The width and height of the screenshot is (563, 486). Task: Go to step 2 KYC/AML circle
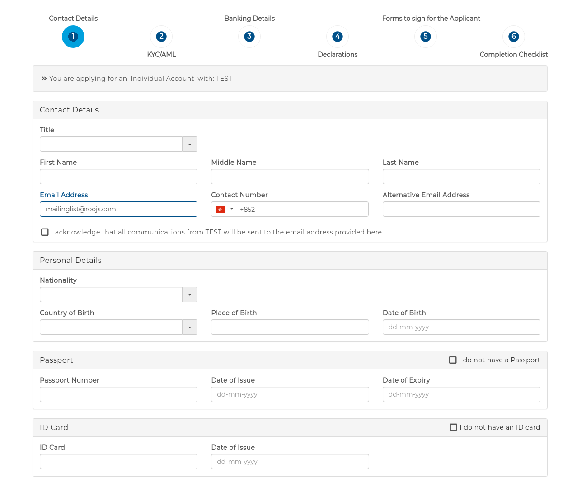coord(161,37)
